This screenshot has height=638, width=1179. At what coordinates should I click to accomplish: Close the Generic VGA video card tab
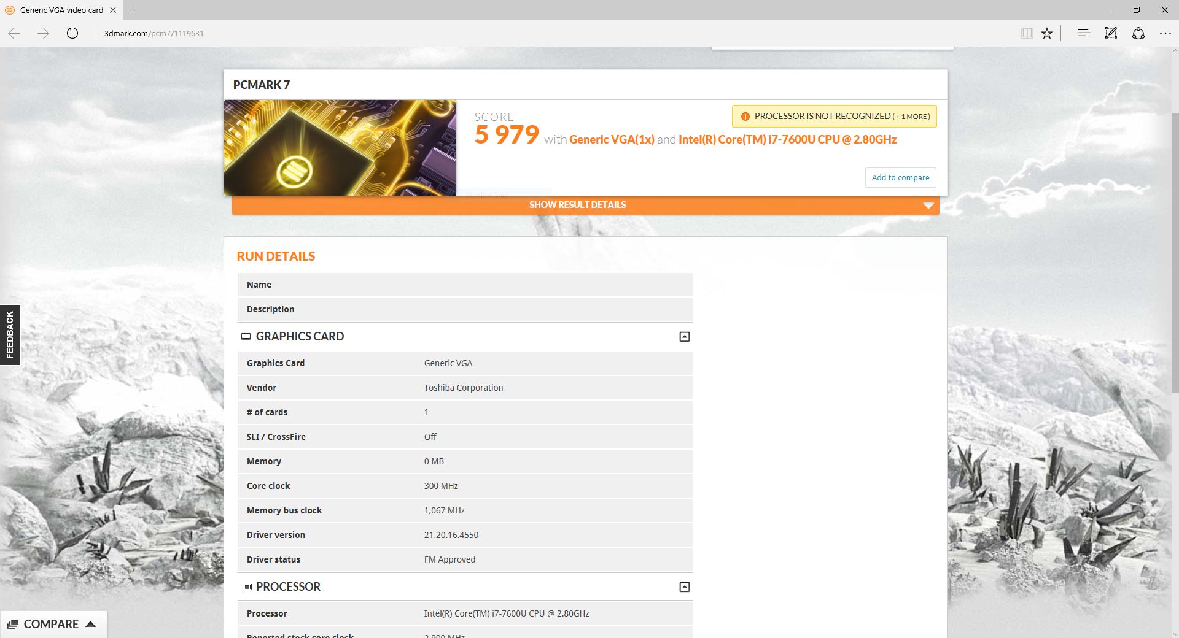pos(113,10)
